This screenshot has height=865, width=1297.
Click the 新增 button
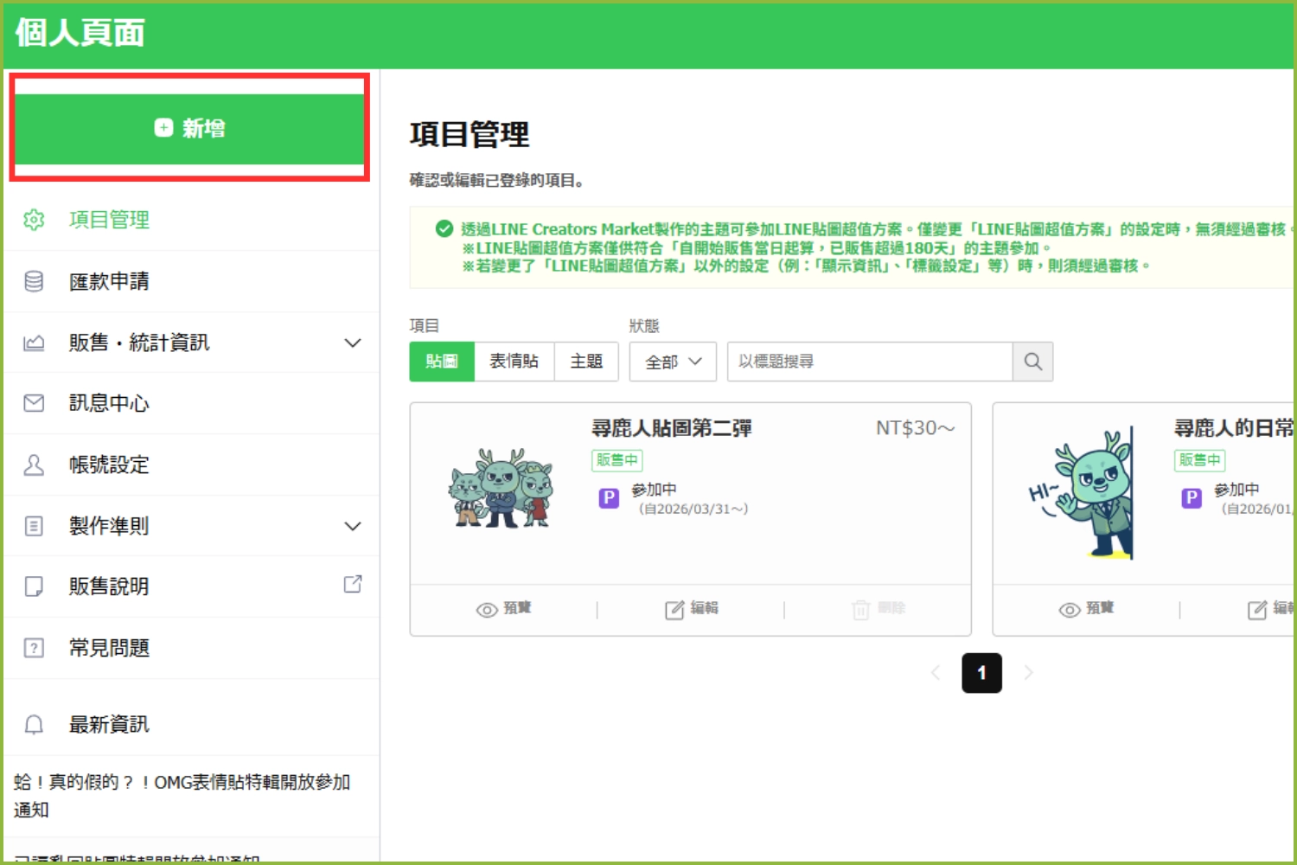189,128
